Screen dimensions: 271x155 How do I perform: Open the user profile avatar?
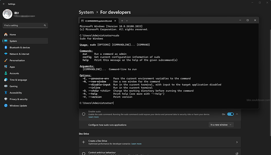[x=7, y=14]
